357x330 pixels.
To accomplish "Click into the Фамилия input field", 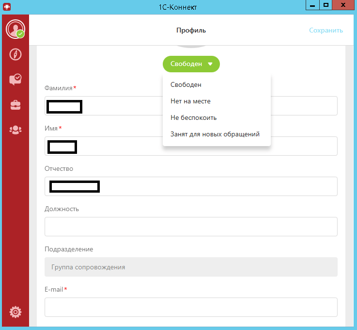I will click(191, 106).
